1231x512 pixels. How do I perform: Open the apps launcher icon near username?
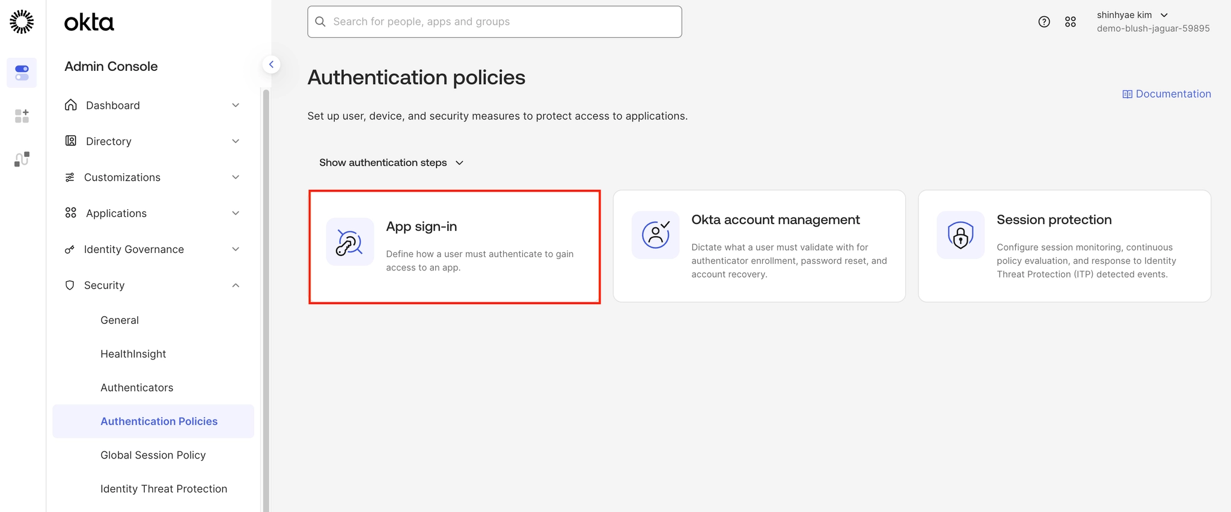click(1071, 22)
